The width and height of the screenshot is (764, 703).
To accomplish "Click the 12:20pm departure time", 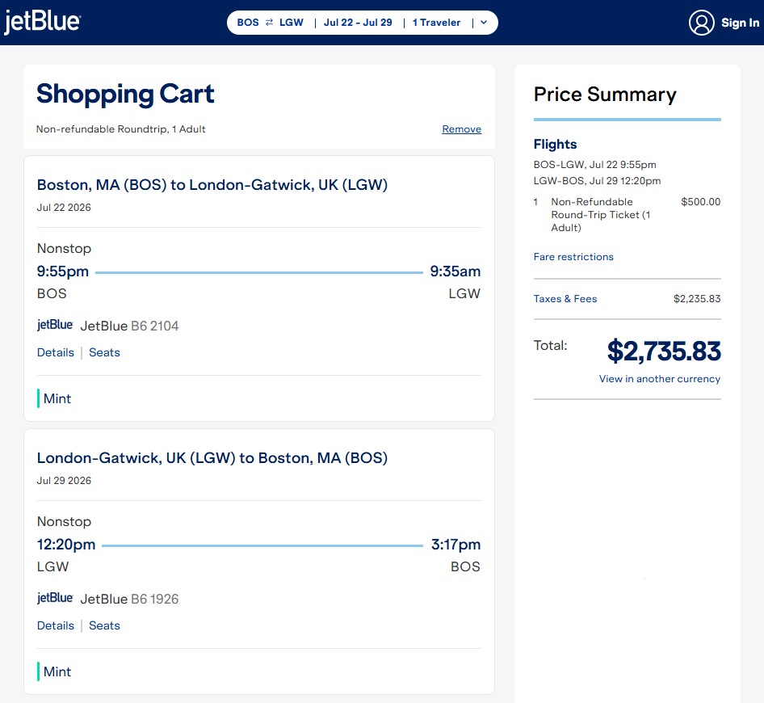I will 66,545.
